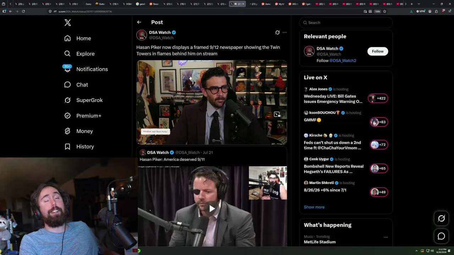
Task: Go to Explore in the sidebar
Action: pyautogui.click(x=79, y=54)
